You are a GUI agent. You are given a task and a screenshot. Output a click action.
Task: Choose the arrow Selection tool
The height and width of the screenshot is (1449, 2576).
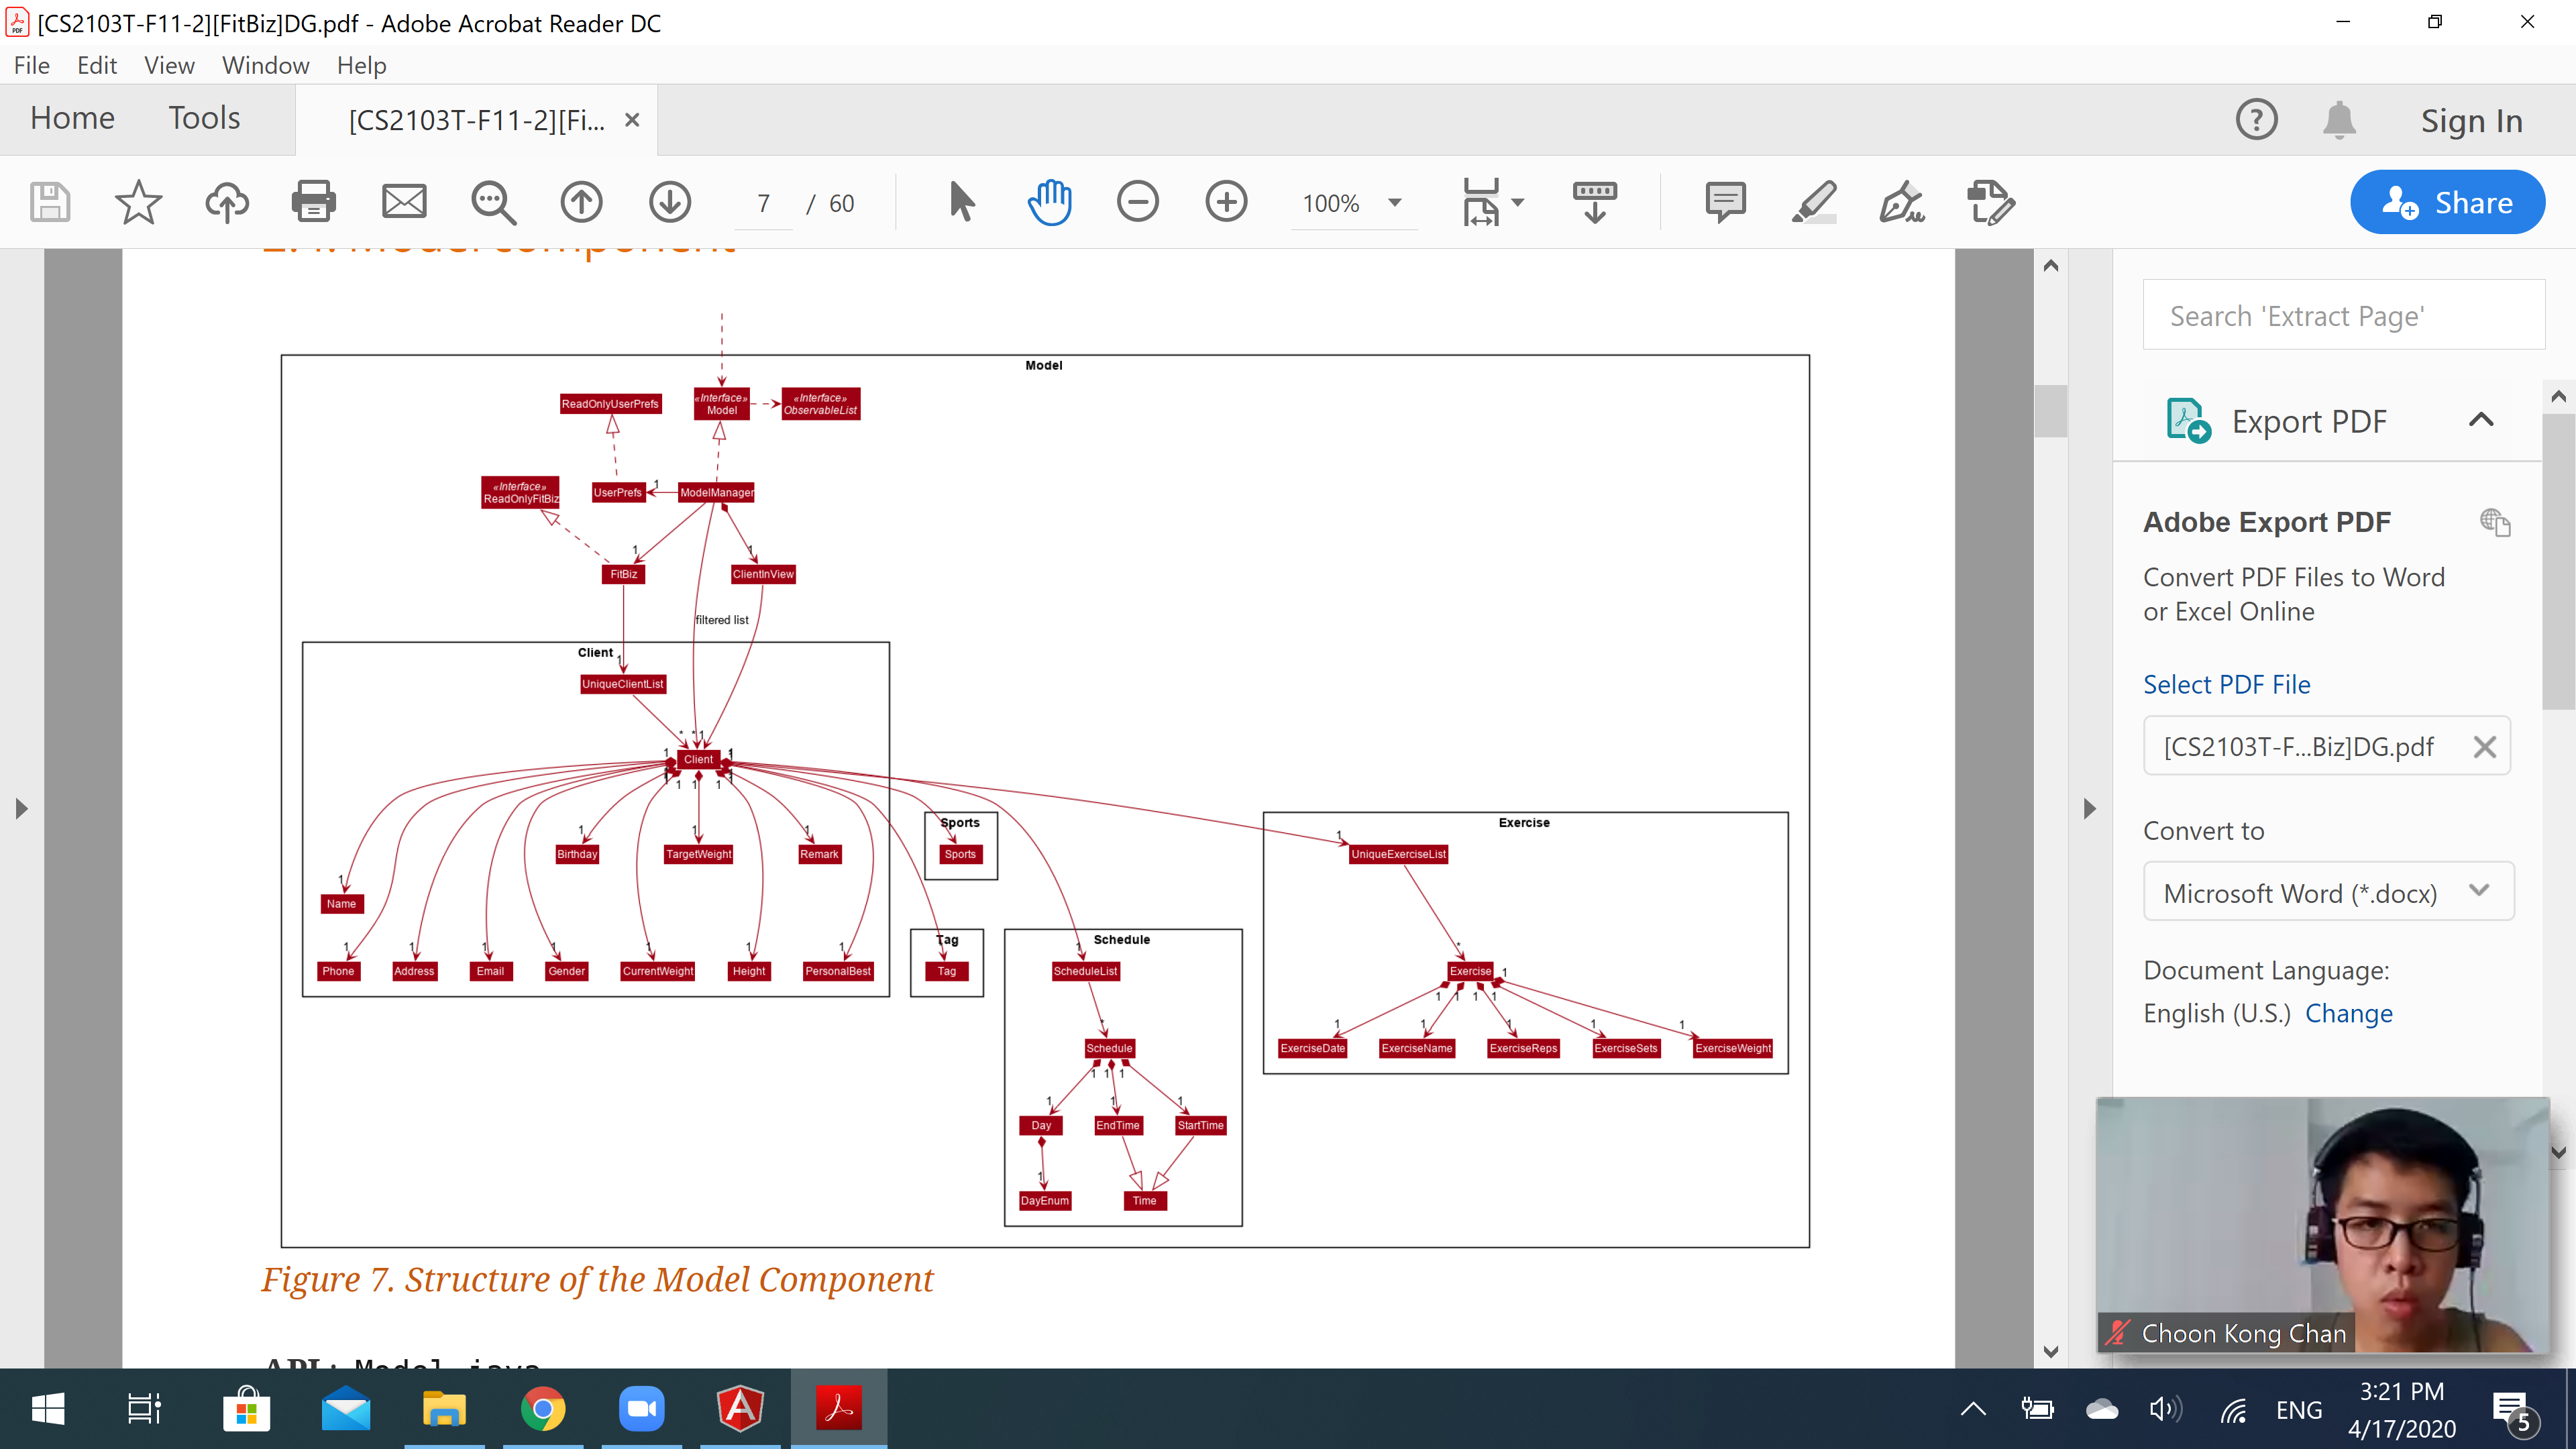tap(961, 202)
